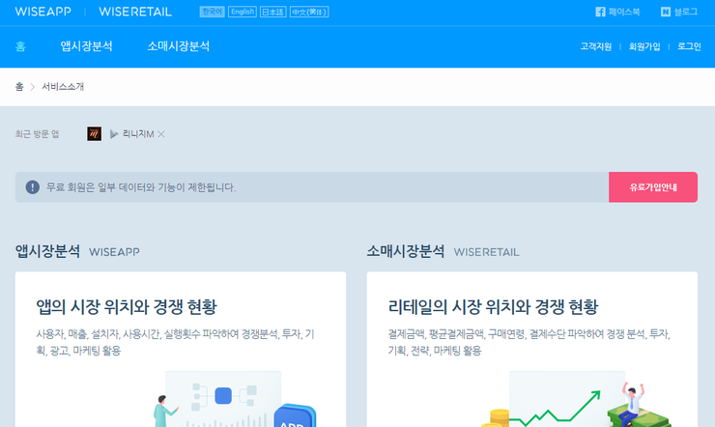Click the exclamation info icon
Image resolution: width=715 pixels, height=427 pixels.
33,186
